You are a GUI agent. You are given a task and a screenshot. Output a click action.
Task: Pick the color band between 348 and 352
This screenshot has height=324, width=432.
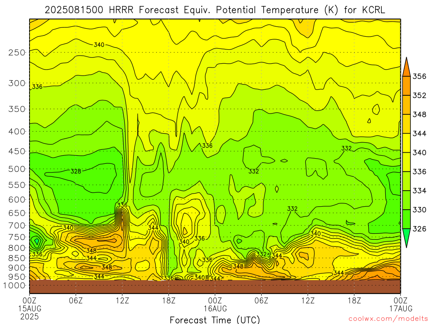coord(406,105)
